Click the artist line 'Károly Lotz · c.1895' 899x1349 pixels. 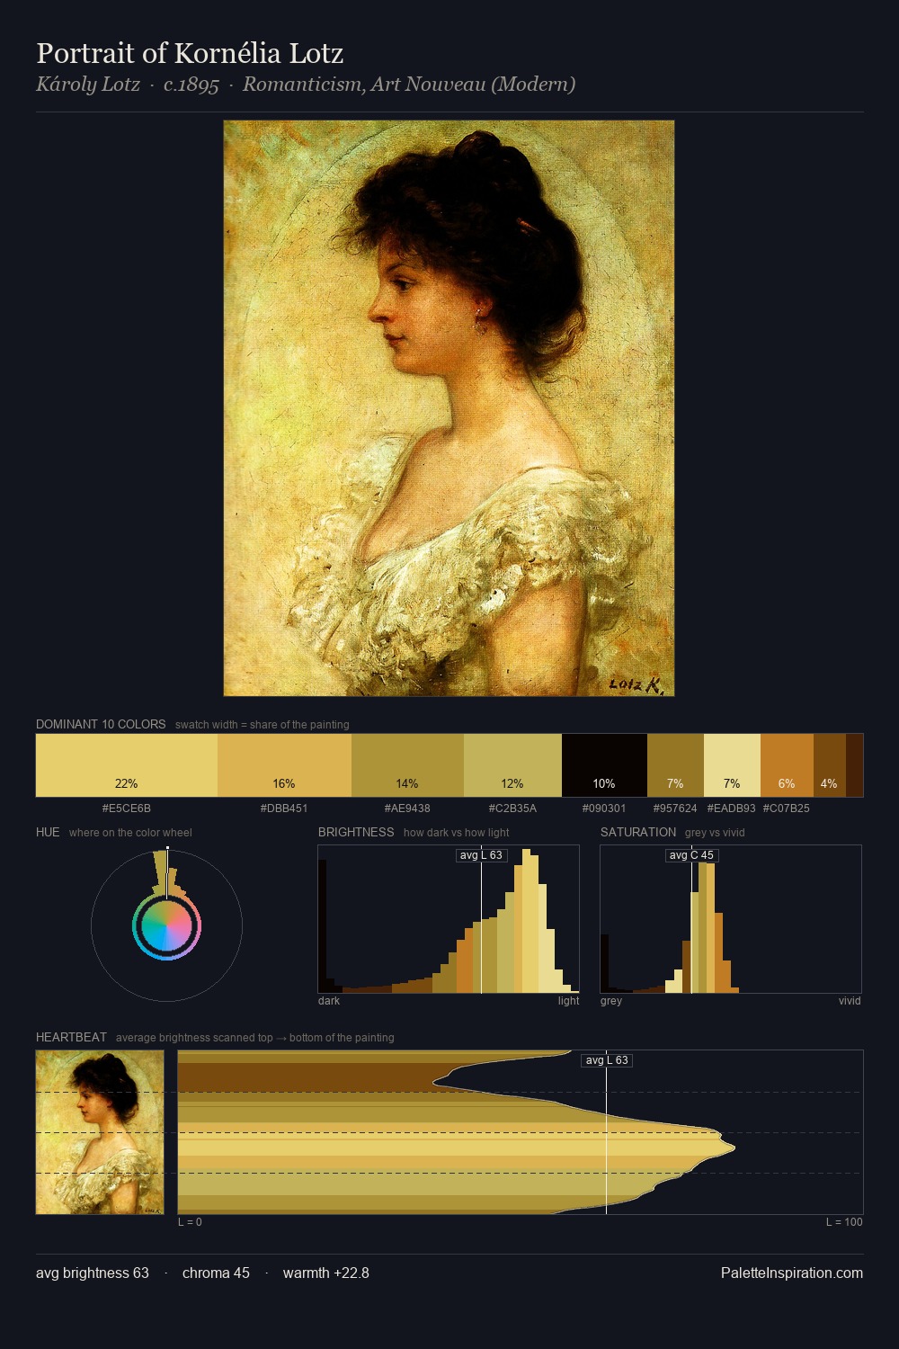pos(128,85)
